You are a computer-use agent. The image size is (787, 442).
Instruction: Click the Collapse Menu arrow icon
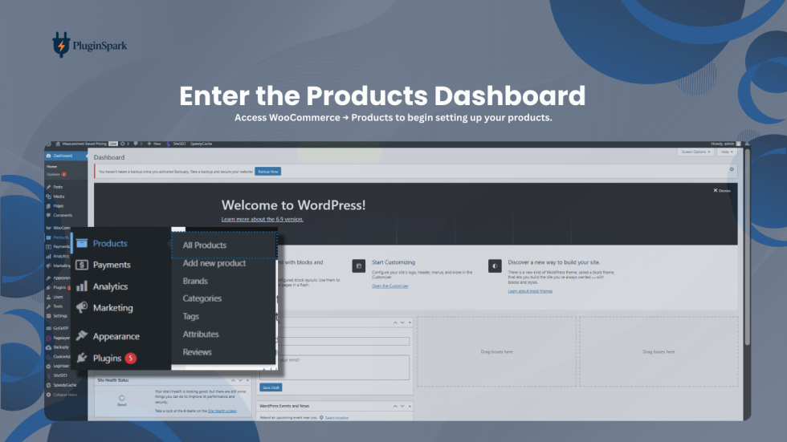(x=49, y=395)
